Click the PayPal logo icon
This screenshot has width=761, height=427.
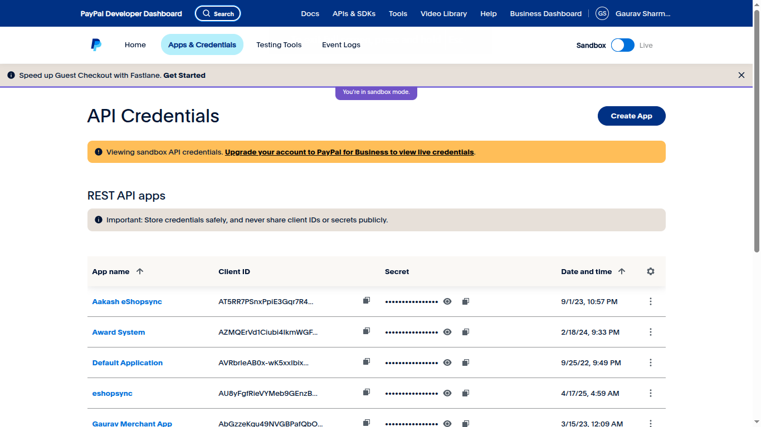95,44
